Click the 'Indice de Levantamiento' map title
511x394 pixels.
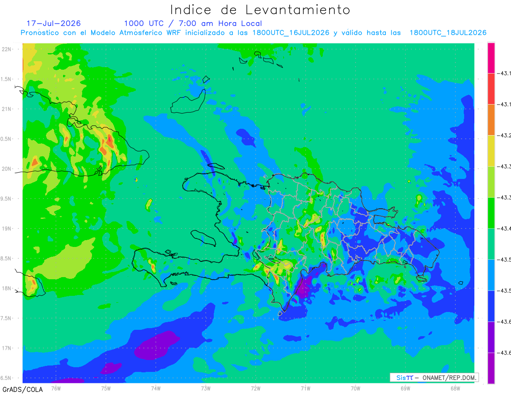260,9
